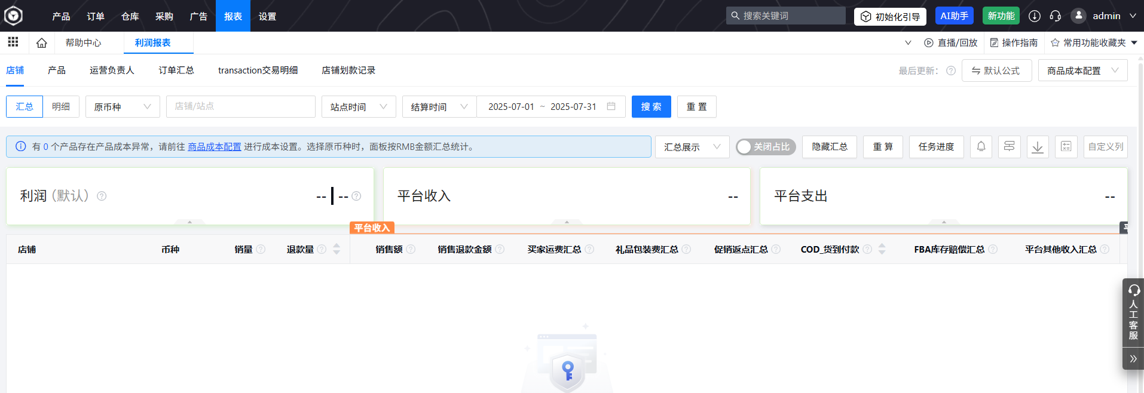Open the headset customer support icon
1144x393 pixels.
tap(1055, 16)
